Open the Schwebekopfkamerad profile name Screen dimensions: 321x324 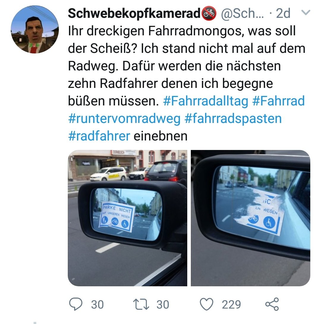tap(134, 13)
